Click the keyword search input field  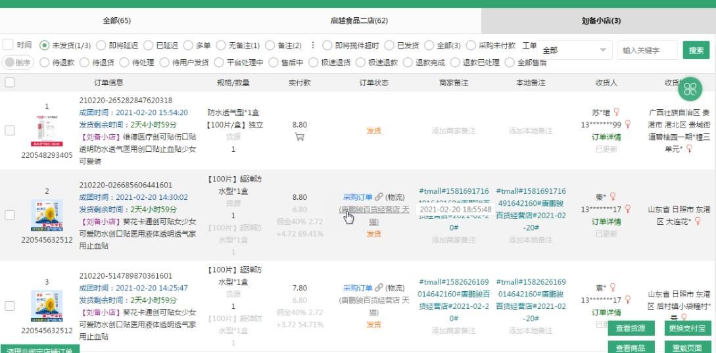coord(646,51)
